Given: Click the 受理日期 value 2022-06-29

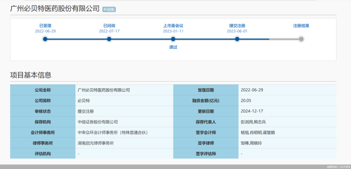Looking at the screenshot, I should coord(252,90).
